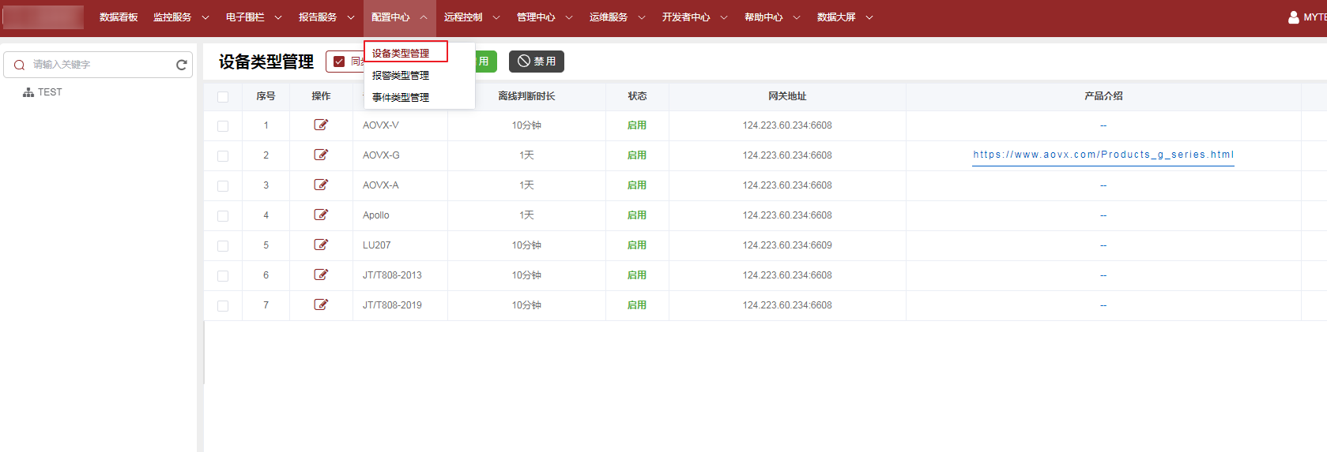1327x452 pixels.
Task: Check the select-all header checkbox
Action: [x=223, y=97]
